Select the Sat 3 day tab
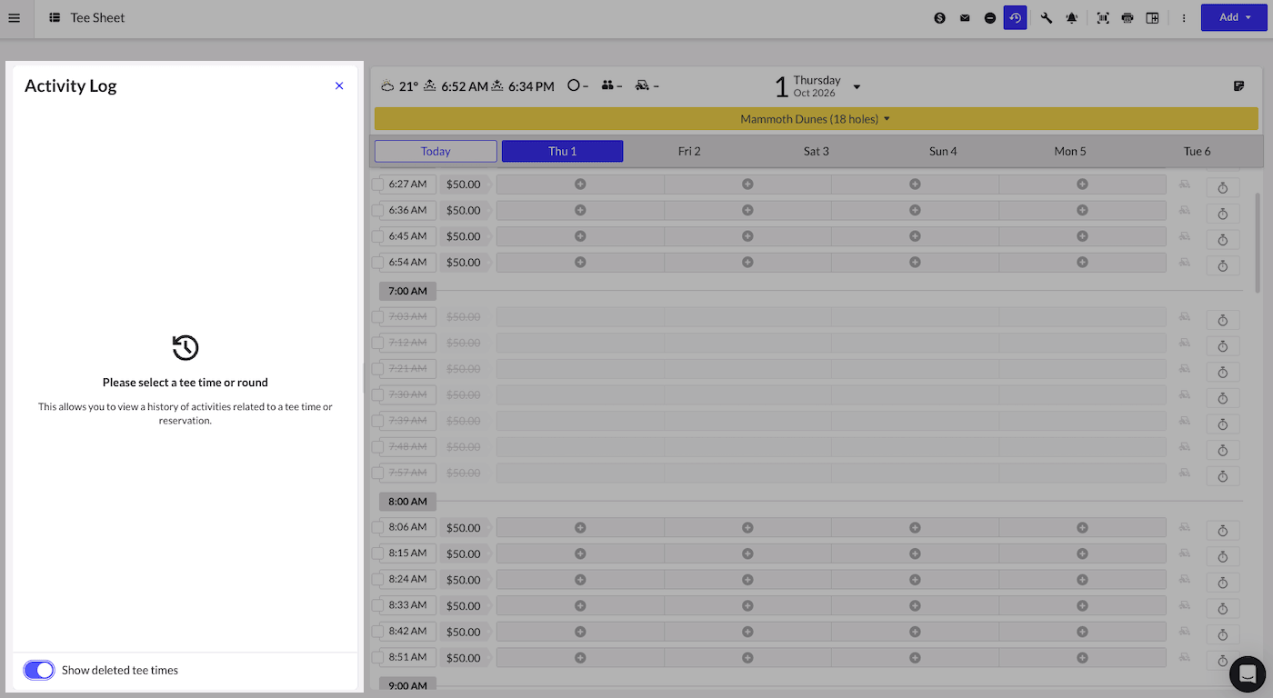 (x=816, y=151)
